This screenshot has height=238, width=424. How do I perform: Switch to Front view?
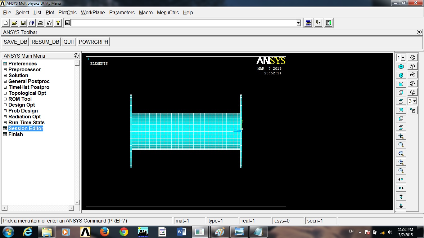coord(401,84)
